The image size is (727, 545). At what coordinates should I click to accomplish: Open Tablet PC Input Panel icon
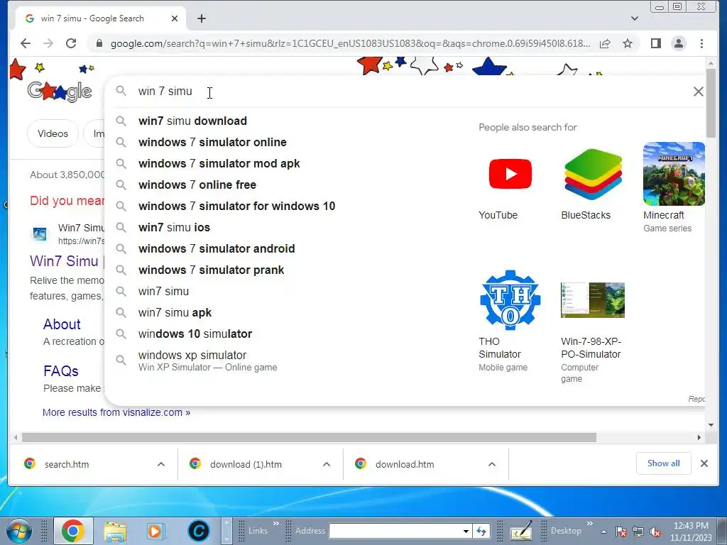coord(521,531)
